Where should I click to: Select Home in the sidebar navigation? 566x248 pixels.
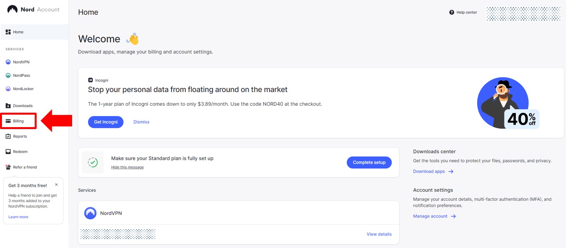point(18,32)
